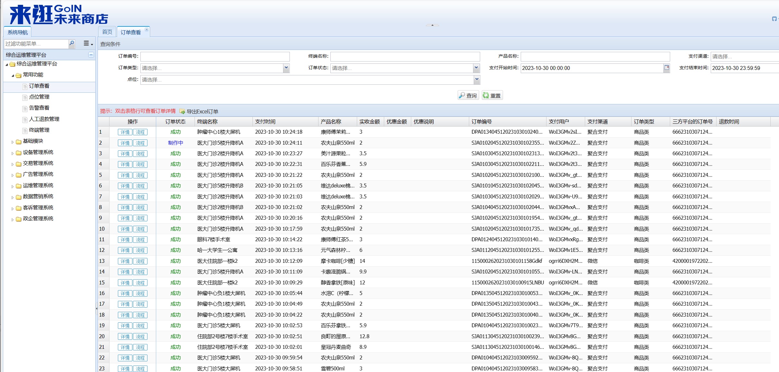
Task: Click the 订单编号 column header
Action: [x=507, y=121]
